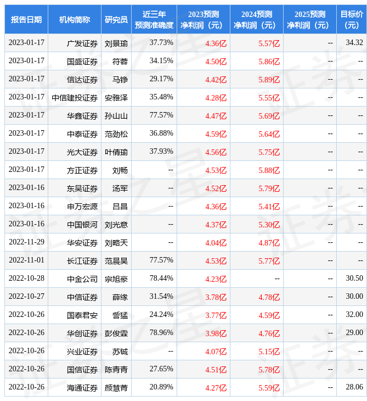Click target price 32.00

click(354, 314)
